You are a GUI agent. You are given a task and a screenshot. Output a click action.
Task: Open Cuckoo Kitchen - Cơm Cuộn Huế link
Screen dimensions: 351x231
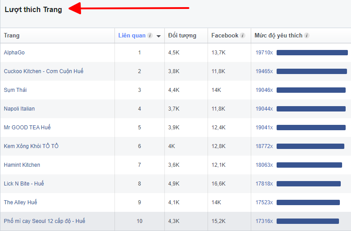click(x=44, y=71)
